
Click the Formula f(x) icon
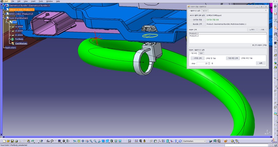[x=48, y=141]
